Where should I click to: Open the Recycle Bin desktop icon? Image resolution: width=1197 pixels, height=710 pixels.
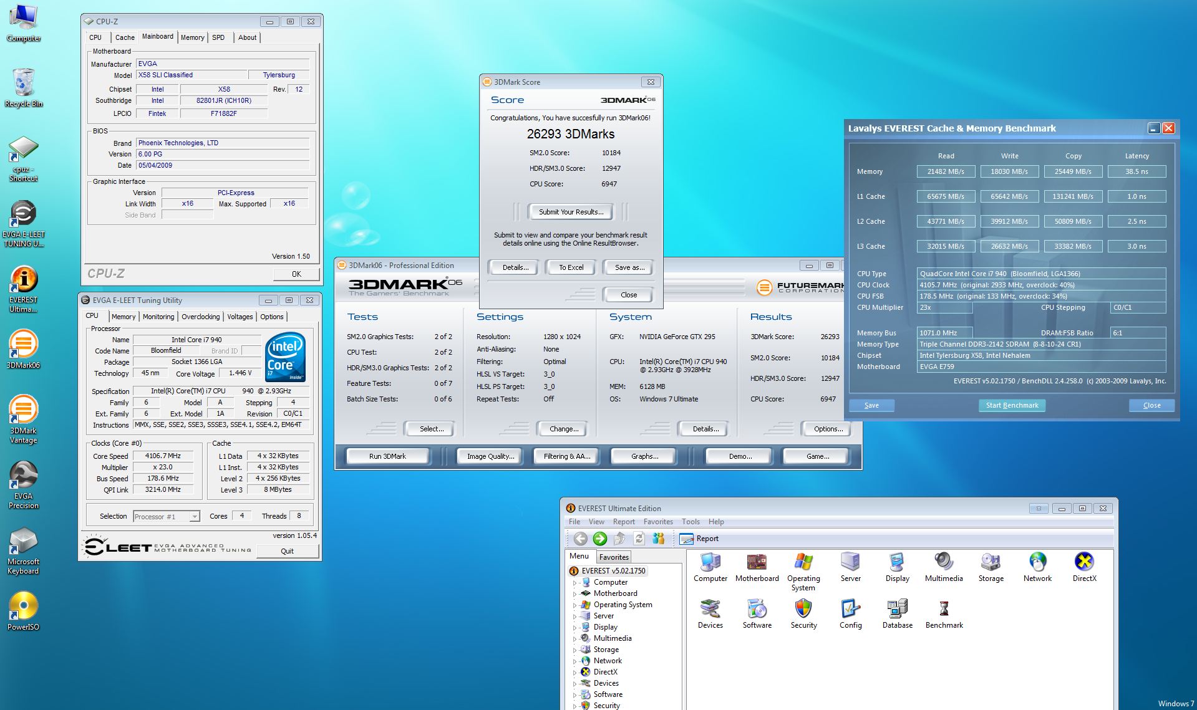(x=24, y=88)
